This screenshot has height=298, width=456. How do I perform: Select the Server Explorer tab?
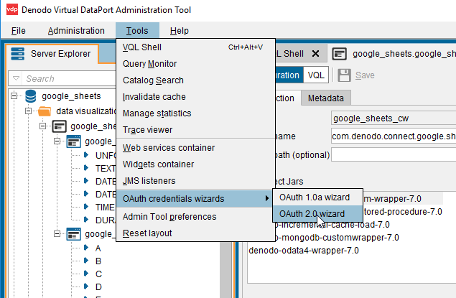tap(52, 54)
